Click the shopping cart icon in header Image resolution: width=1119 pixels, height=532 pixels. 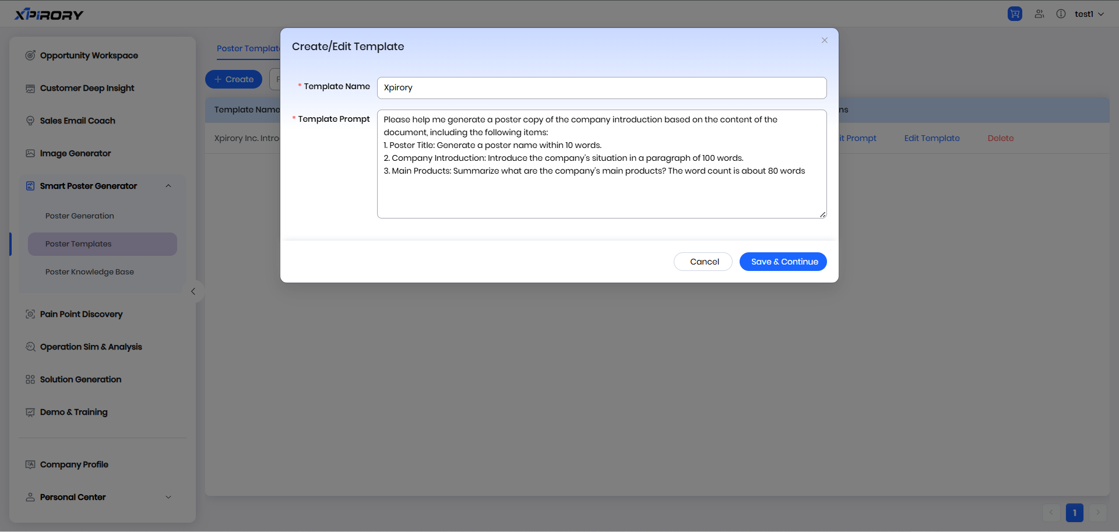coord(1015,14)
